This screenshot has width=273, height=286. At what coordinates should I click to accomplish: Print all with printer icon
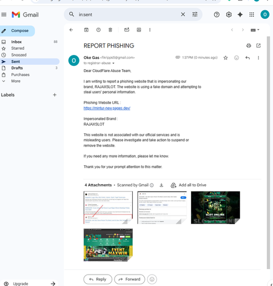[248, 46]
